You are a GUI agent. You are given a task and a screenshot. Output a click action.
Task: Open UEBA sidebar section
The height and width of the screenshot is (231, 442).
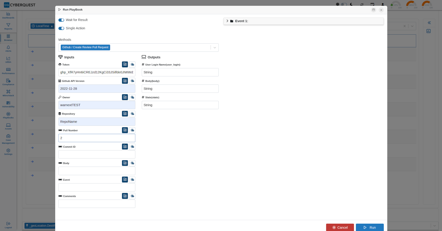8,60
